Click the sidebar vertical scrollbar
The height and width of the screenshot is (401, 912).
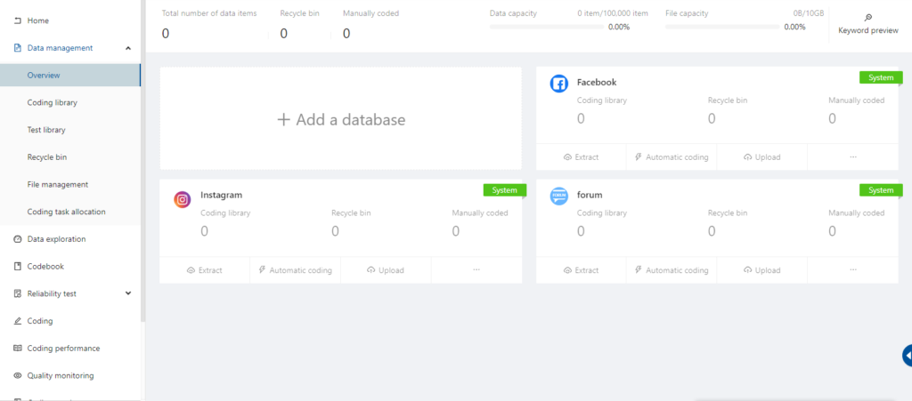click(143, 161)
